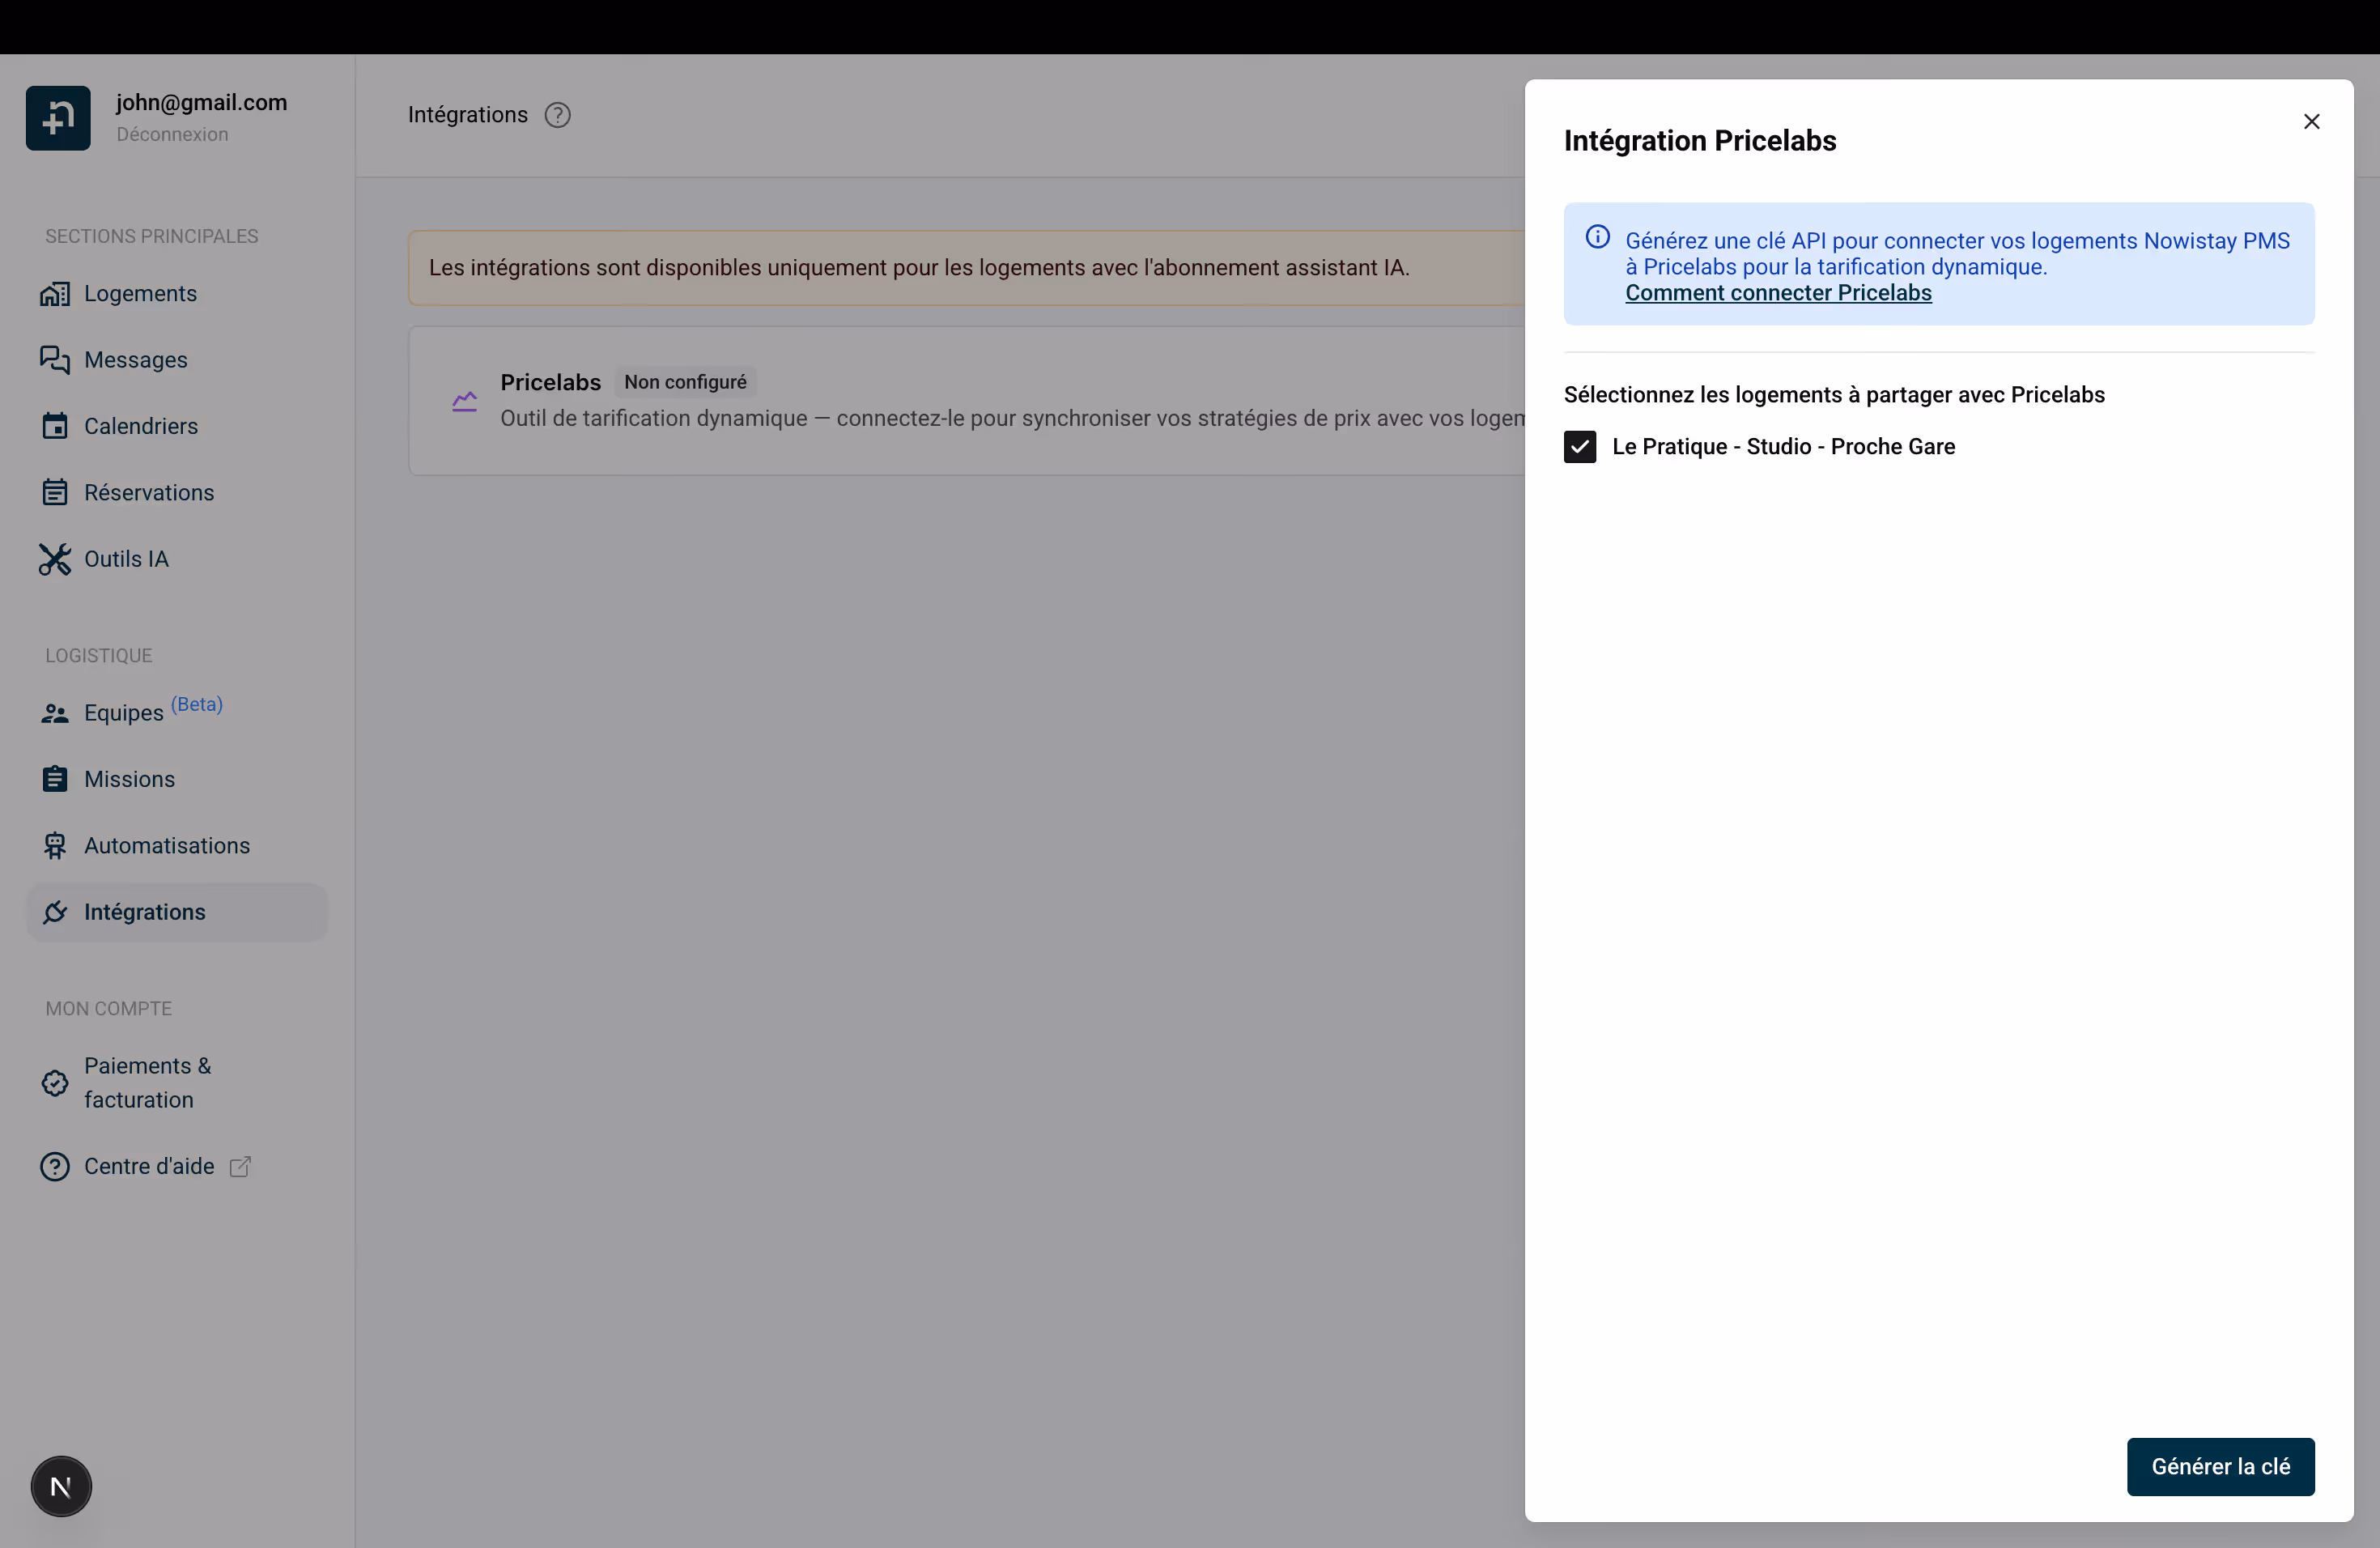Image resolution: width=2380 pixels, height=1548 pixels.
Task: Open Paiements & facturation page
Action: tap(147, 1082)
